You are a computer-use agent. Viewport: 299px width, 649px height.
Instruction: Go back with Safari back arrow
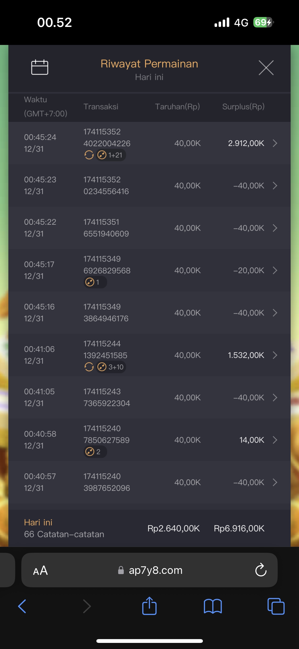[22, 606]
